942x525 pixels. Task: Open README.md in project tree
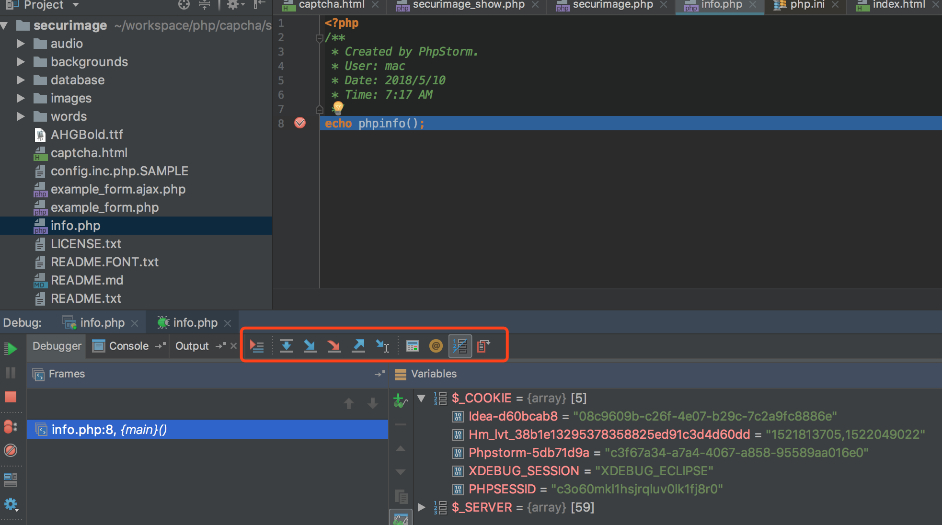[87, 280]
